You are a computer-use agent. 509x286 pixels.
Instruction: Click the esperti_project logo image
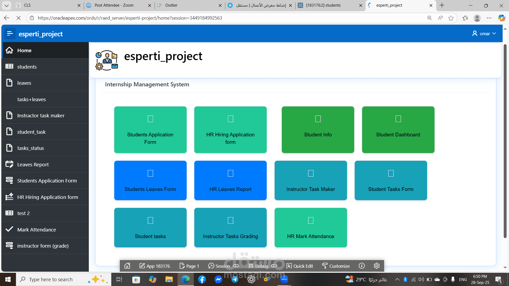tap(107, 60)
